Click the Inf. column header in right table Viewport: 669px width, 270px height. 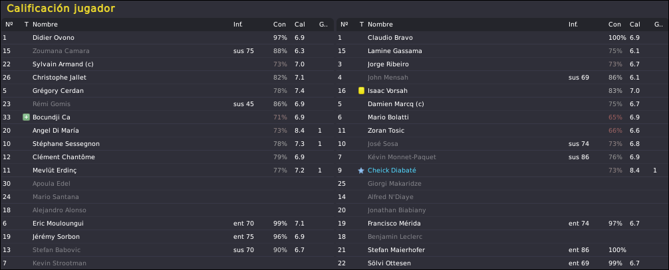(573, 25)
